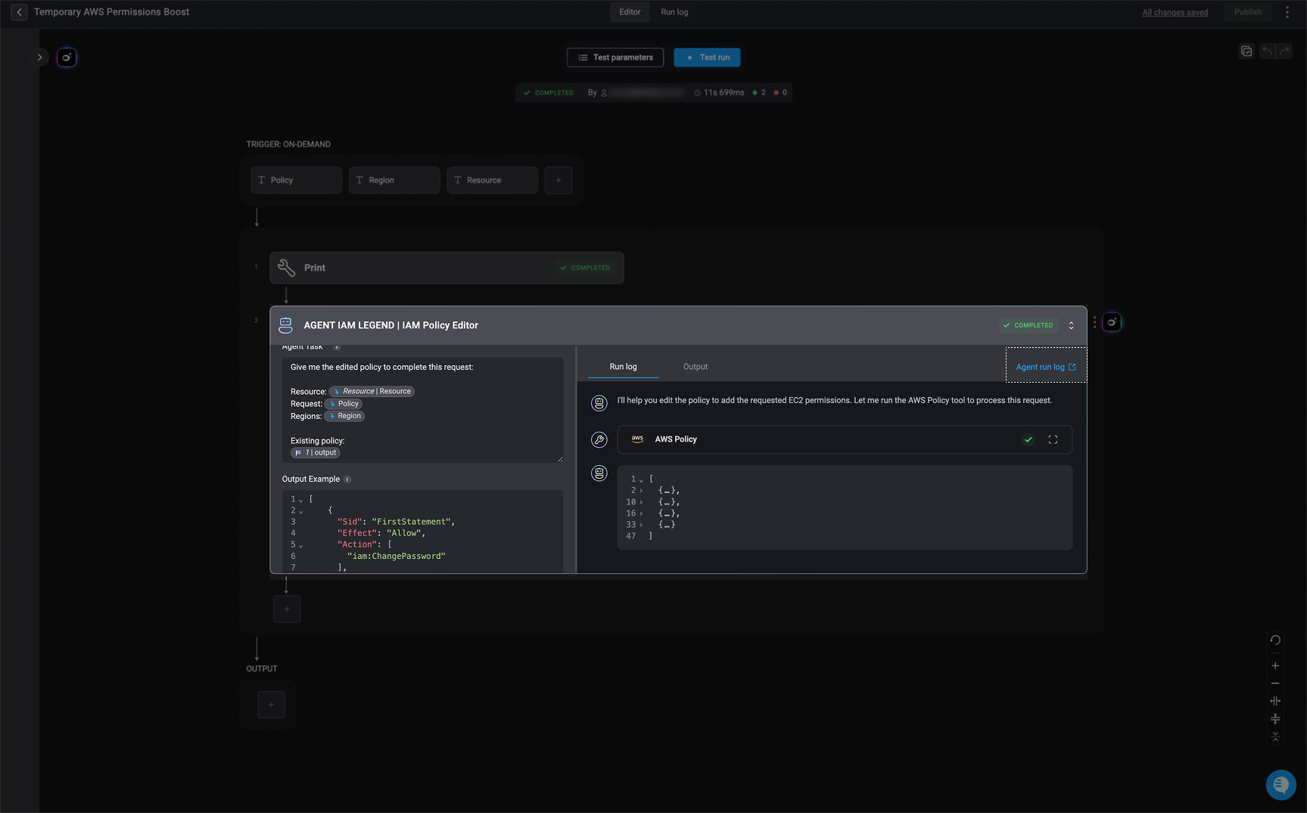Publish the workflow
The height and width of the screenshot is (813, 1307).
(x=1247, y=12)
